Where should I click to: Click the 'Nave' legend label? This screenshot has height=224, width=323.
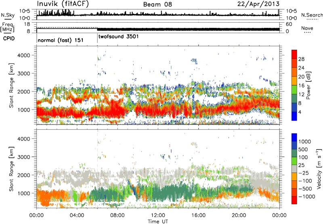pyautogui.click(x=307, y=28)
